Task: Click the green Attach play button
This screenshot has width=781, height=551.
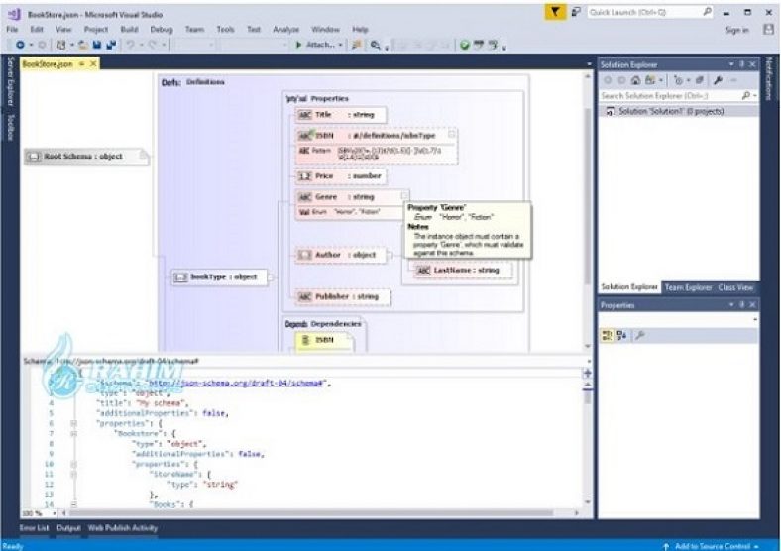Action: [x=299, y=45]
